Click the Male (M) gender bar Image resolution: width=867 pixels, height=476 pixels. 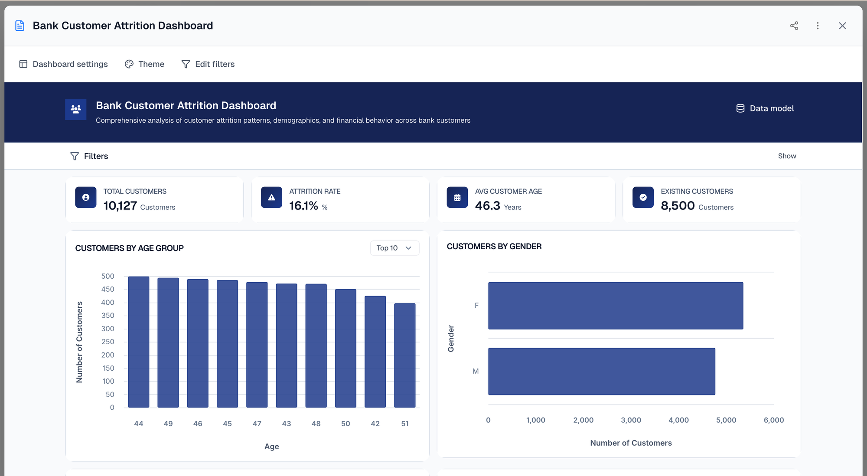click(601, 372)
